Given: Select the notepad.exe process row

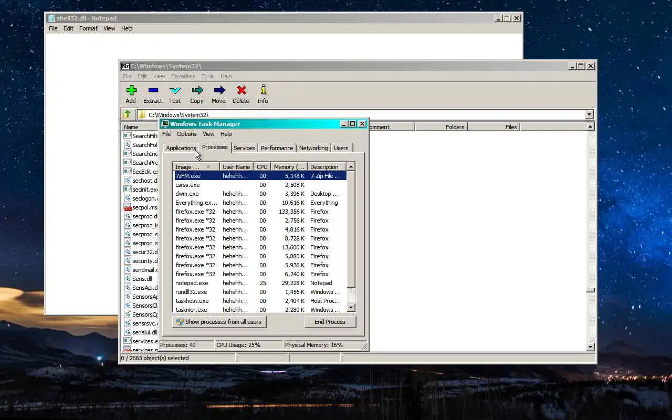Looking at the screenshot, I should tap(260, 283).
